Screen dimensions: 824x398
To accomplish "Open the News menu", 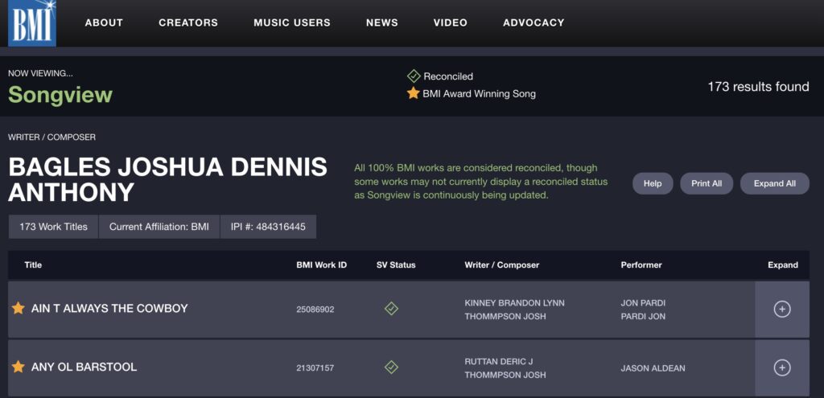I will pyautogui.click(x=382, y=23).
